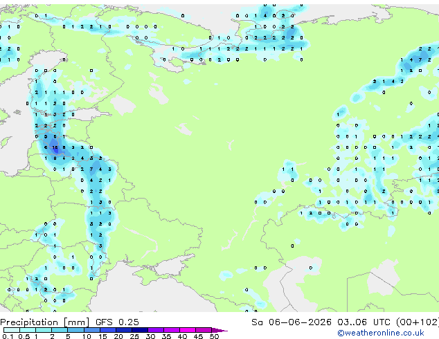Click the "Sa 06-06-2026" date text
Viewport: 439px width, 339px height.
tap(292, 322)
